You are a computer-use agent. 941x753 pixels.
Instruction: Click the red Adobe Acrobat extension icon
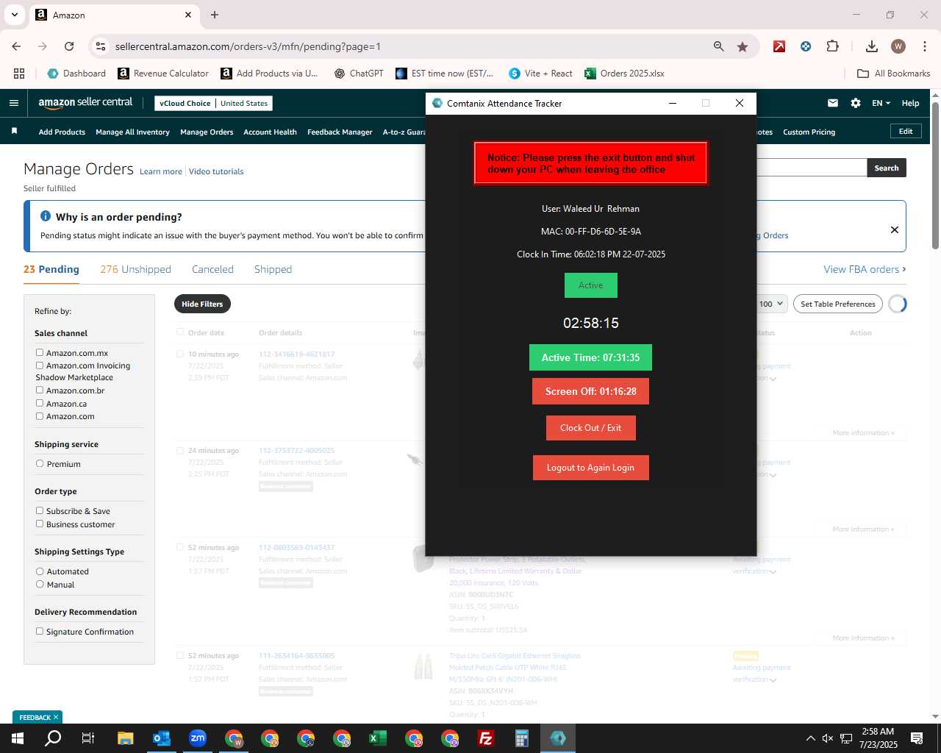pos(779,46)
